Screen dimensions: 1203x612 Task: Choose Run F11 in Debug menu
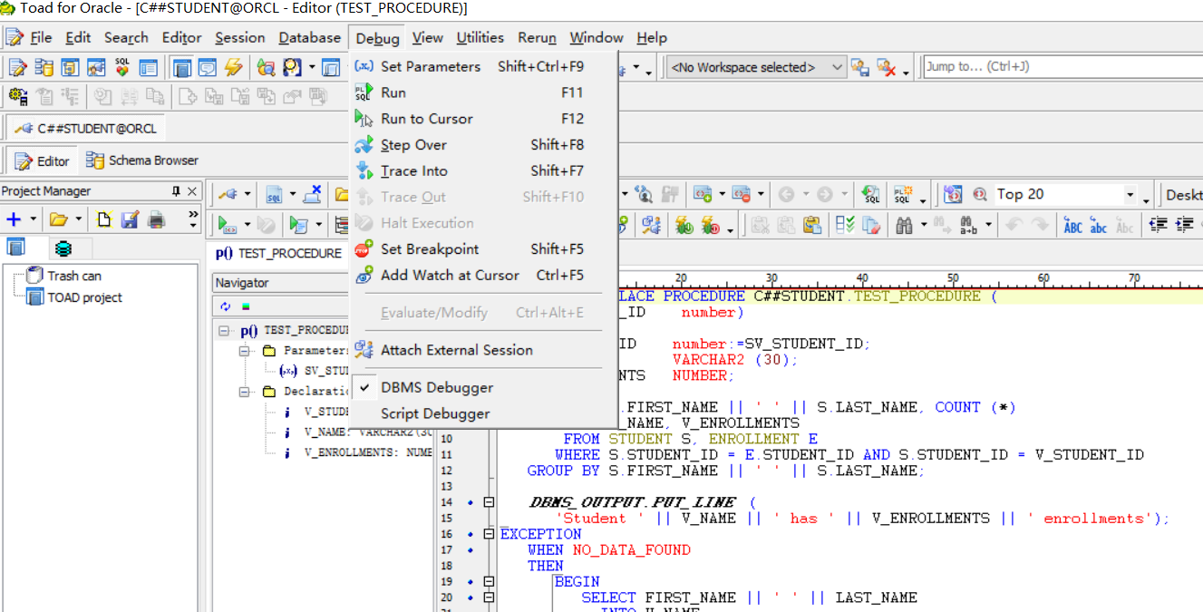coord(483,92)
